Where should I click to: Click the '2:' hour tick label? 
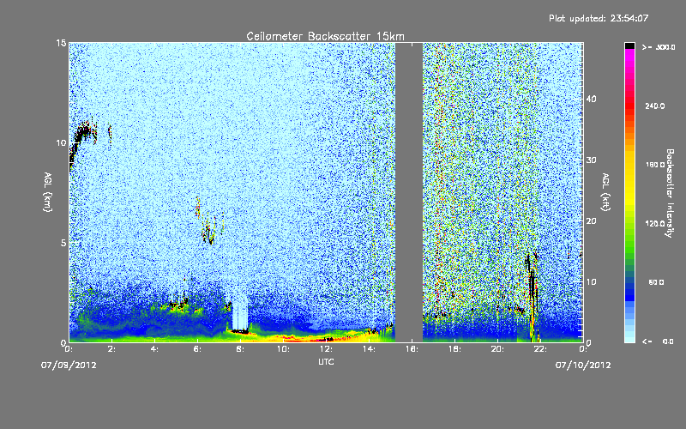(x=111, y=349)
